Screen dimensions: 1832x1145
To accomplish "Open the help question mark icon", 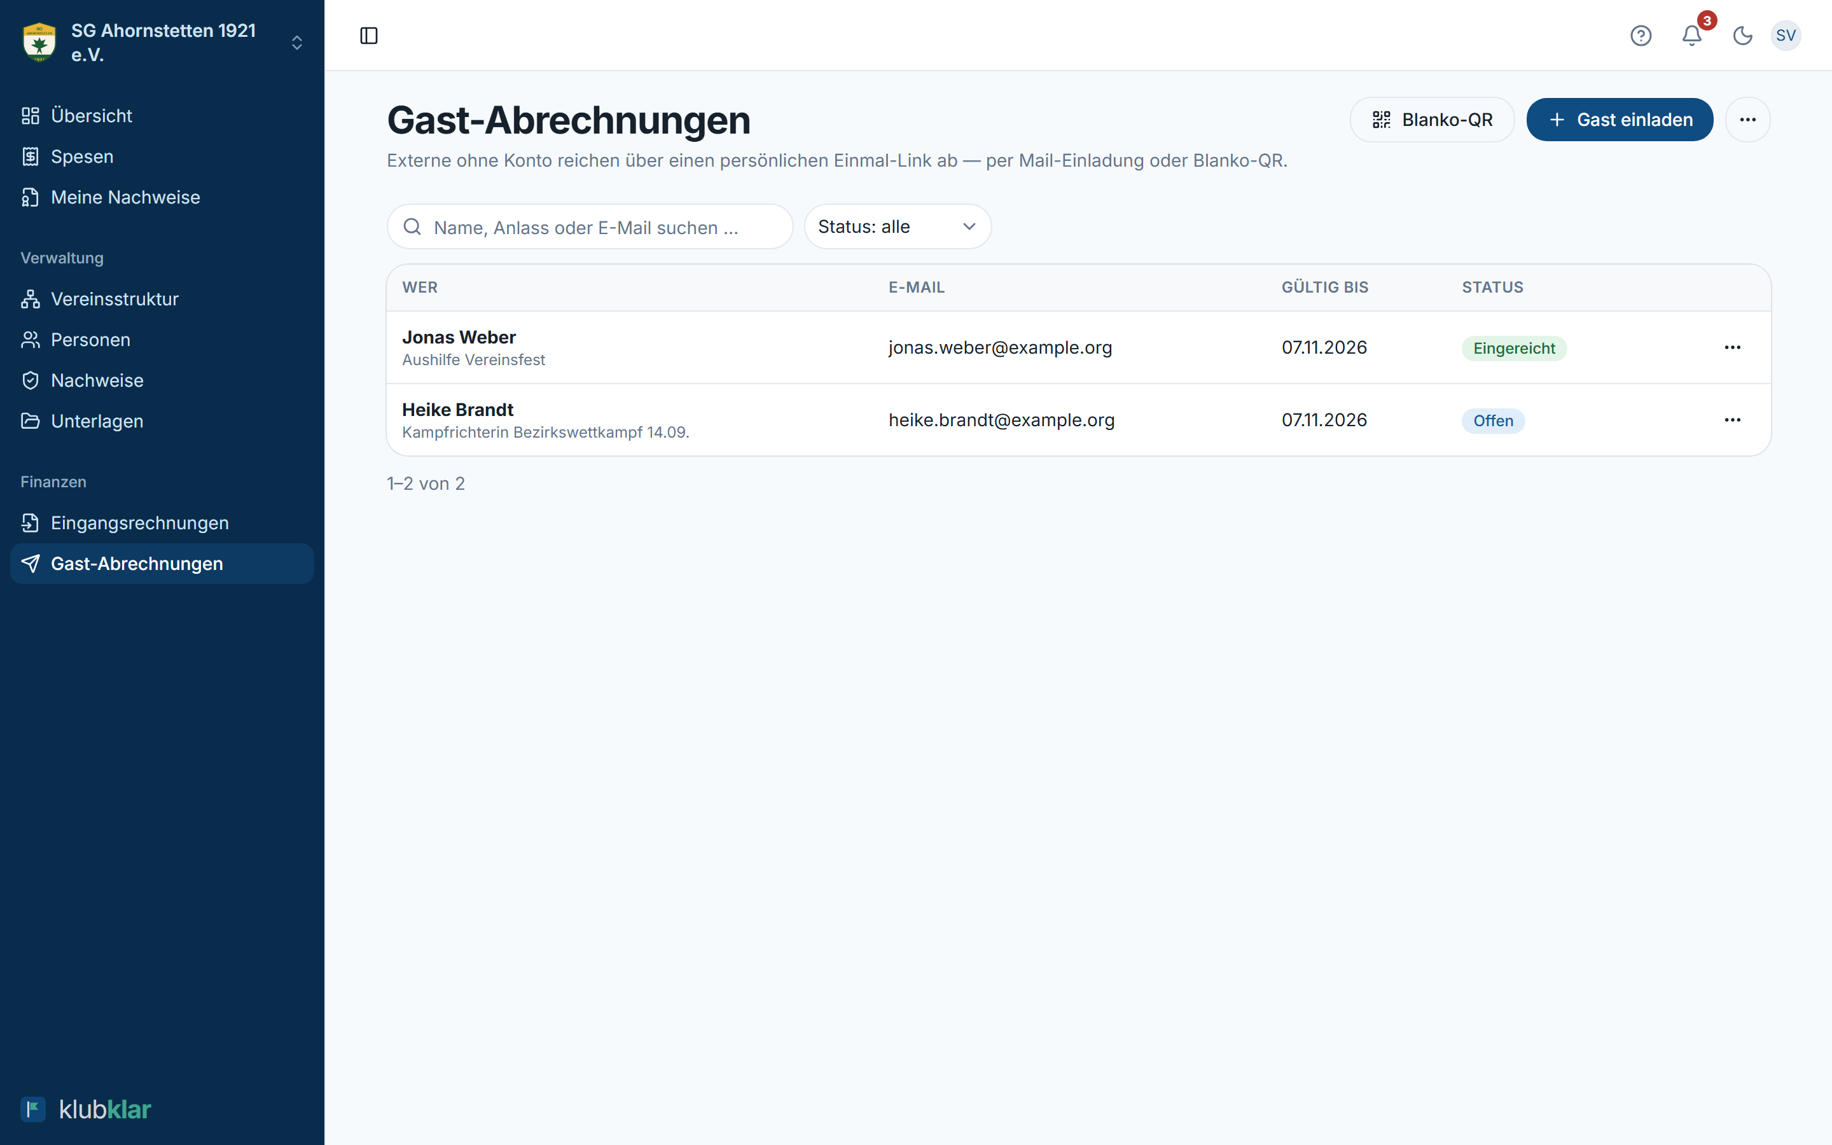I will [x=1641, y=36].
